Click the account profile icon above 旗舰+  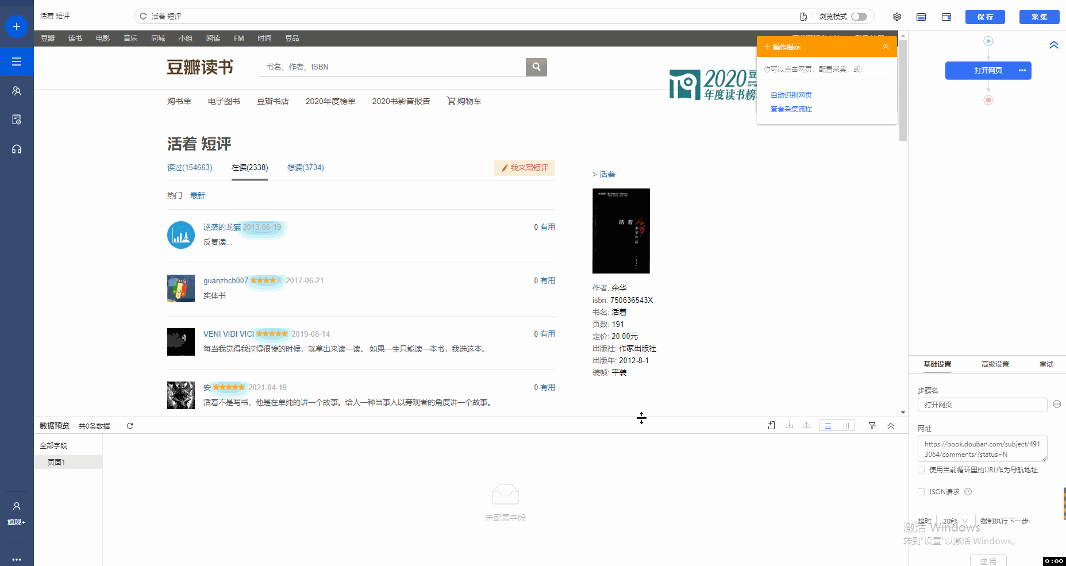(x=17, y=506)
